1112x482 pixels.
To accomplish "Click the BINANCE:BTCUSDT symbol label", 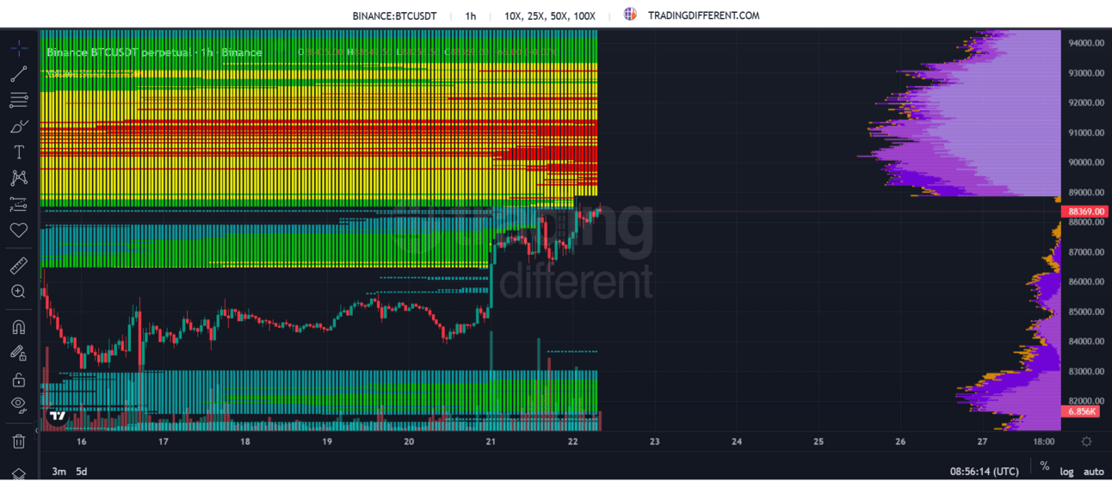I will coord(394,15).
